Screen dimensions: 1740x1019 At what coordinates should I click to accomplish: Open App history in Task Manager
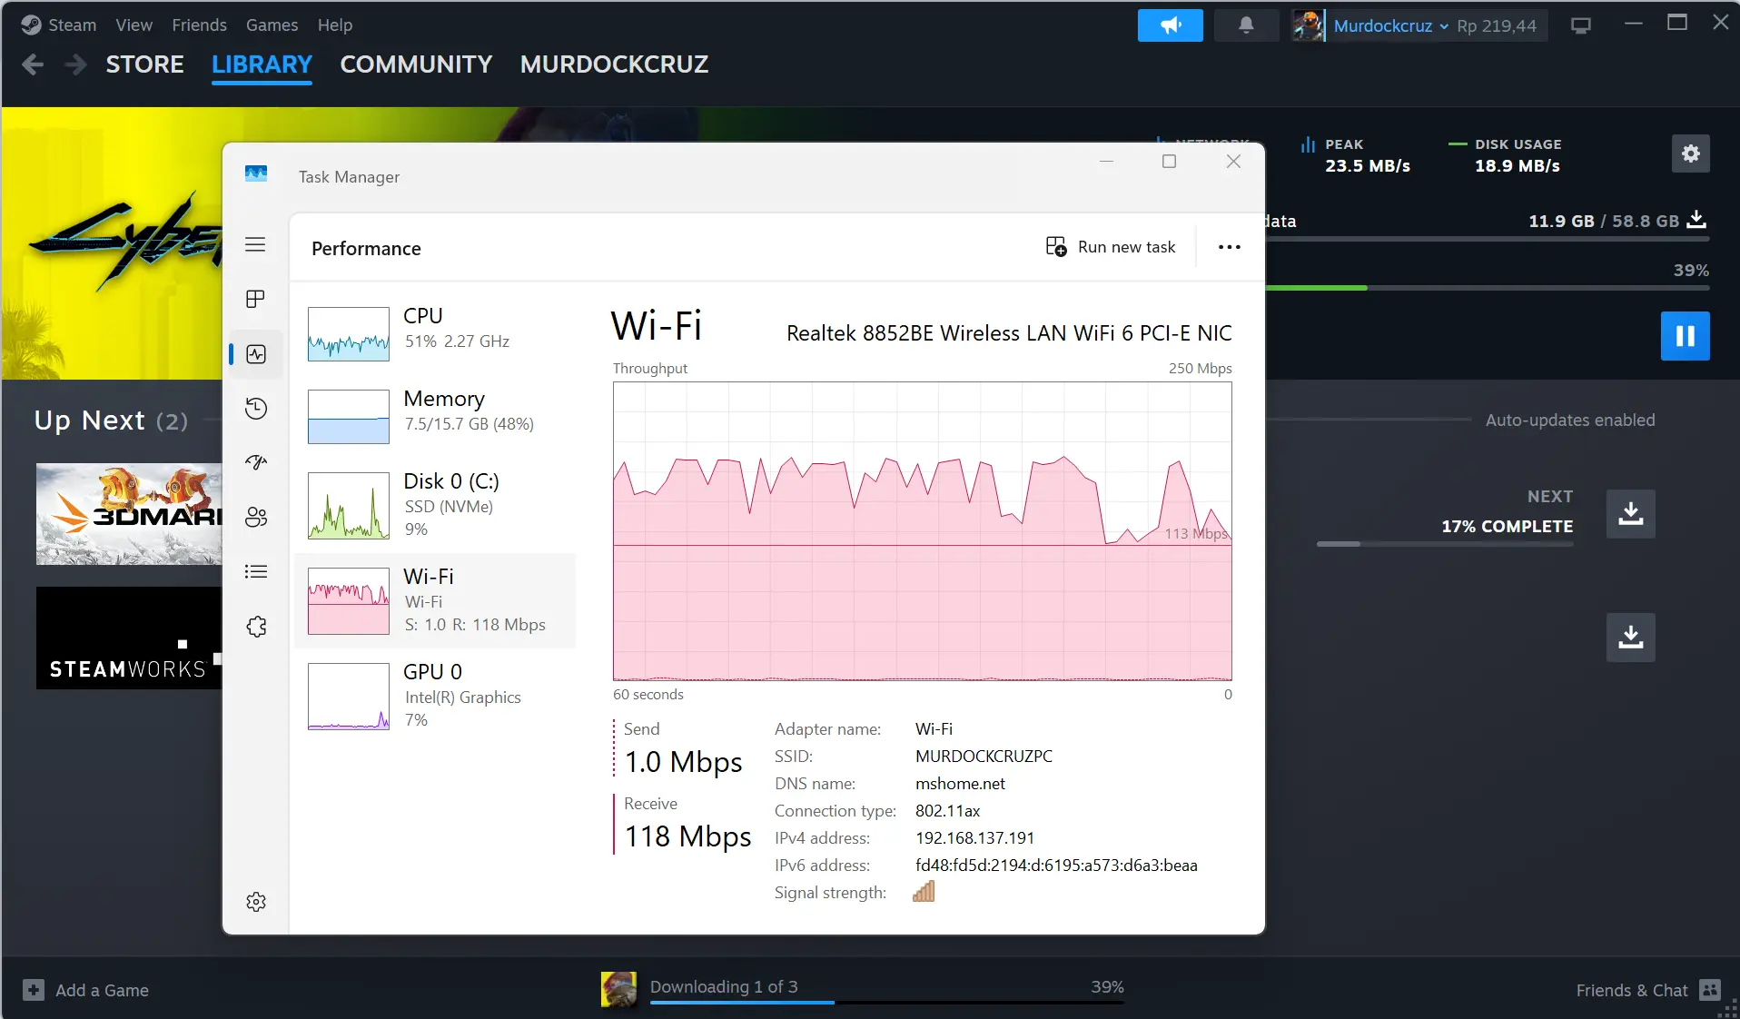255,409
